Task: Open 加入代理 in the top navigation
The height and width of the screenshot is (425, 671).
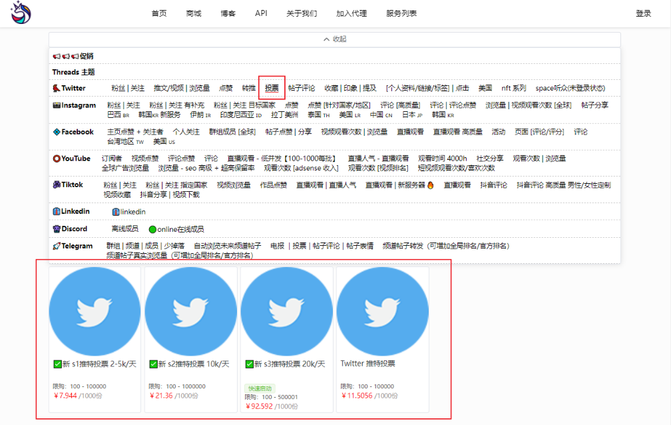Action: (x=351, y=13)
